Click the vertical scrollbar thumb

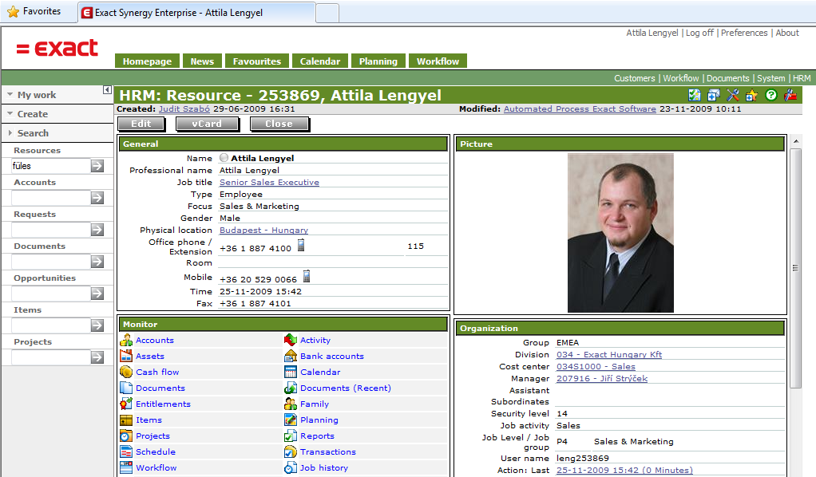795,268
